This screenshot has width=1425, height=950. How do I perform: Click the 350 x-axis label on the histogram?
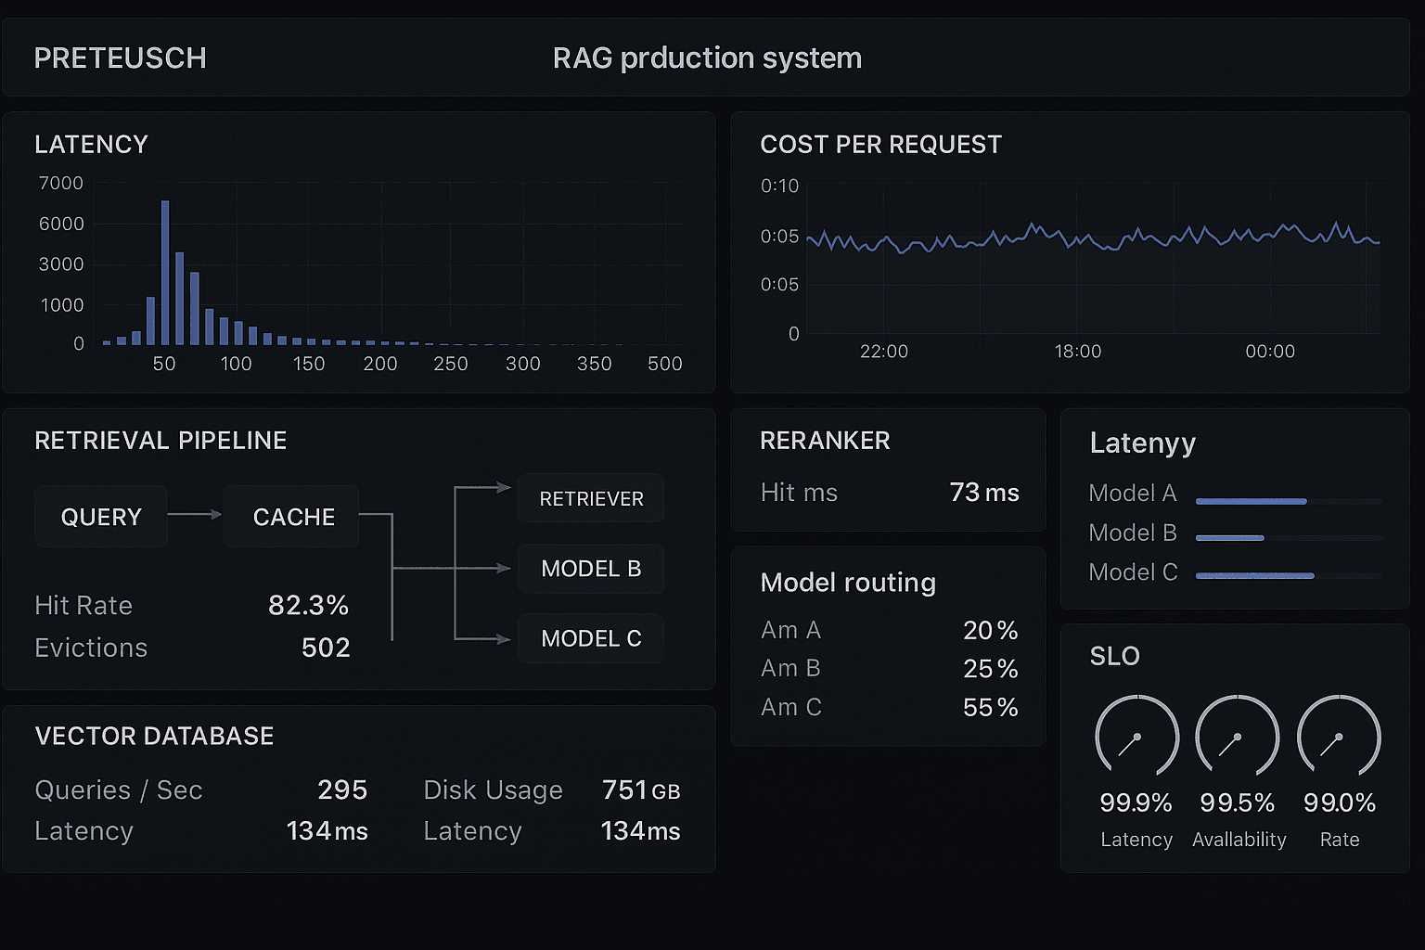[x=595, y=364]
